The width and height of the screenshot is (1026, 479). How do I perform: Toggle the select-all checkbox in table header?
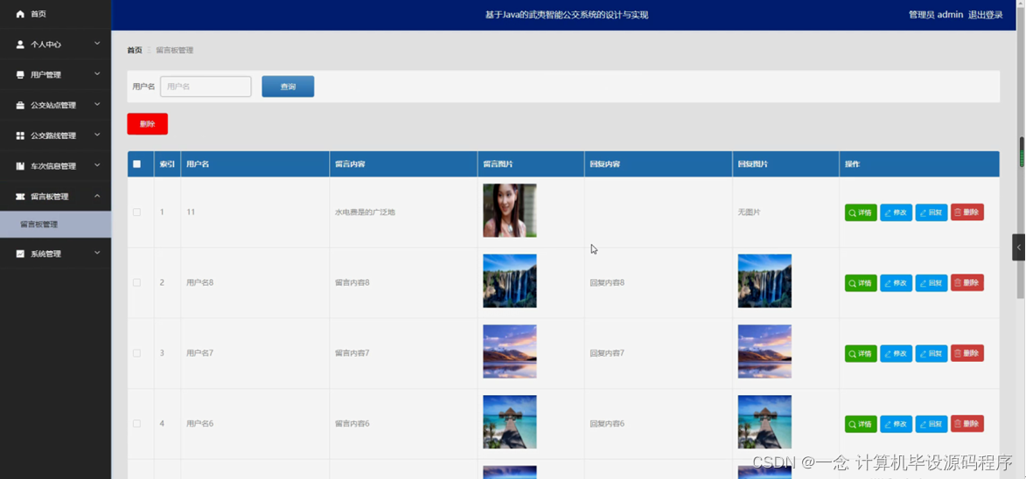(136, 164)
